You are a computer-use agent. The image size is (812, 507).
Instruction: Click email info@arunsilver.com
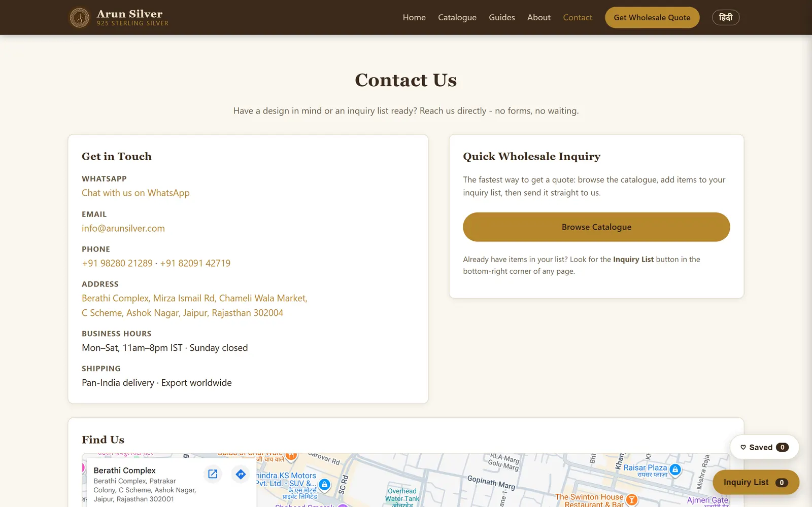pos(123,228)
